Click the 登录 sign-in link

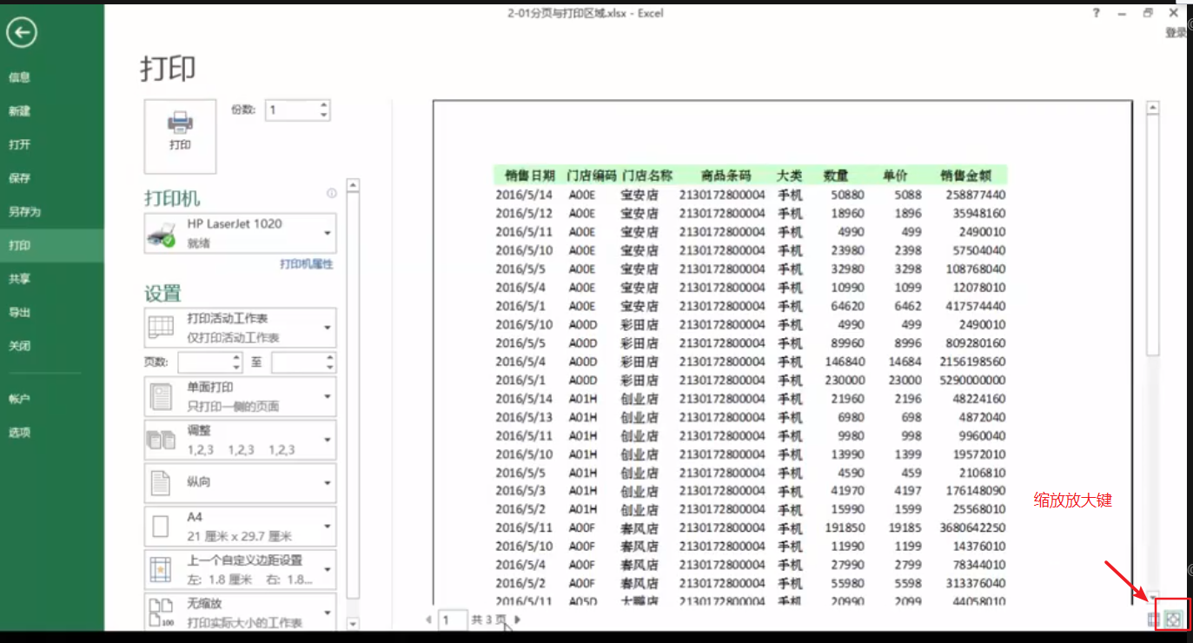1176,33
